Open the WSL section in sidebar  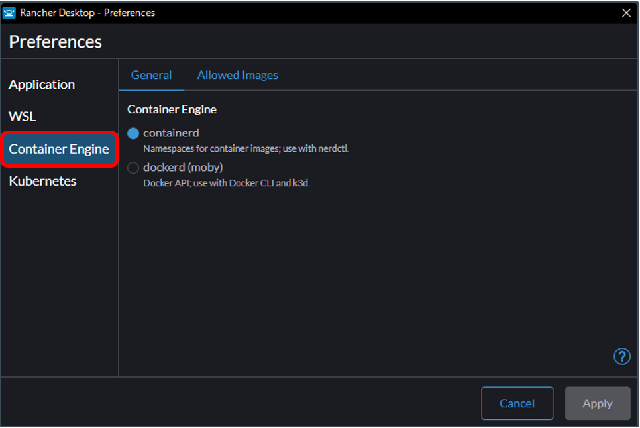[23, 117]
